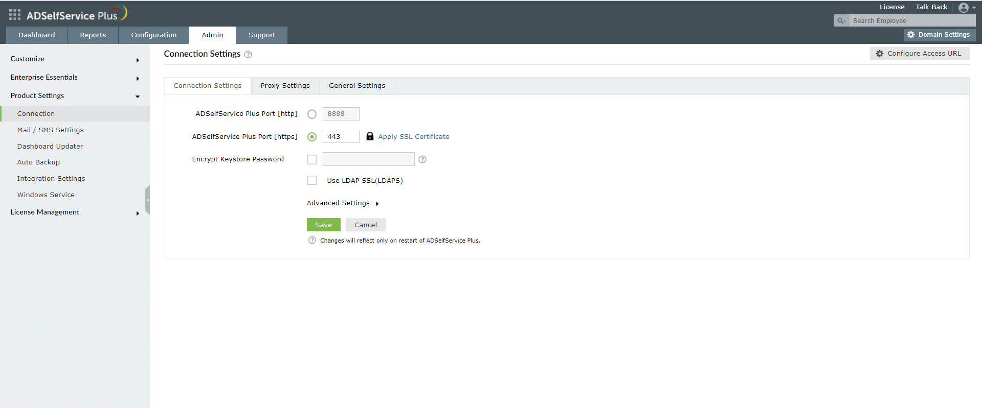Focus the Search Employee field
The height and width of the screenshot is (408, 982).
pyautogui.click(x=911, y=21)
